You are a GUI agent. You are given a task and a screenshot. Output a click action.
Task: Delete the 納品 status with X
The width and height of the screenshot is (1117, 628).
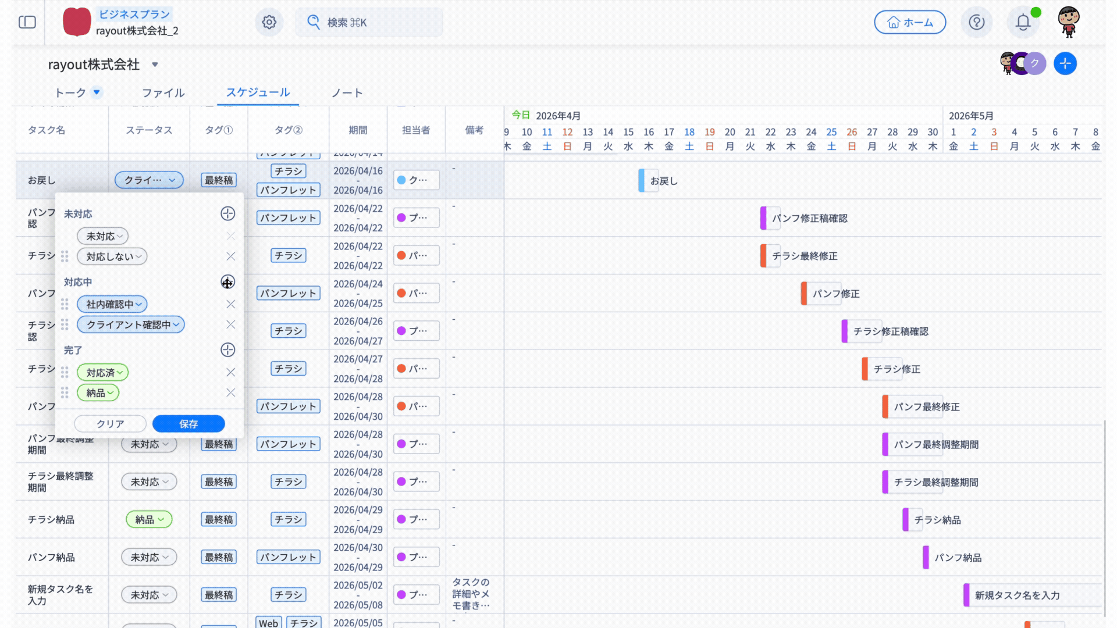click(x=230, y=392)
